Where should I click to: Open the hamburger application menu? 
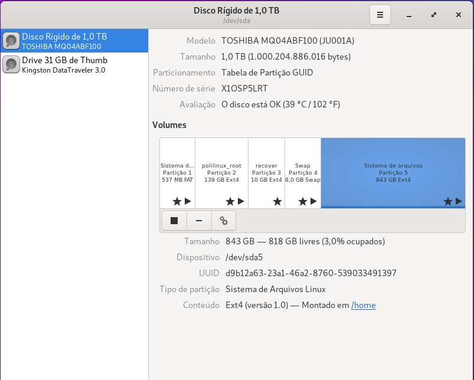coord(380,15)
